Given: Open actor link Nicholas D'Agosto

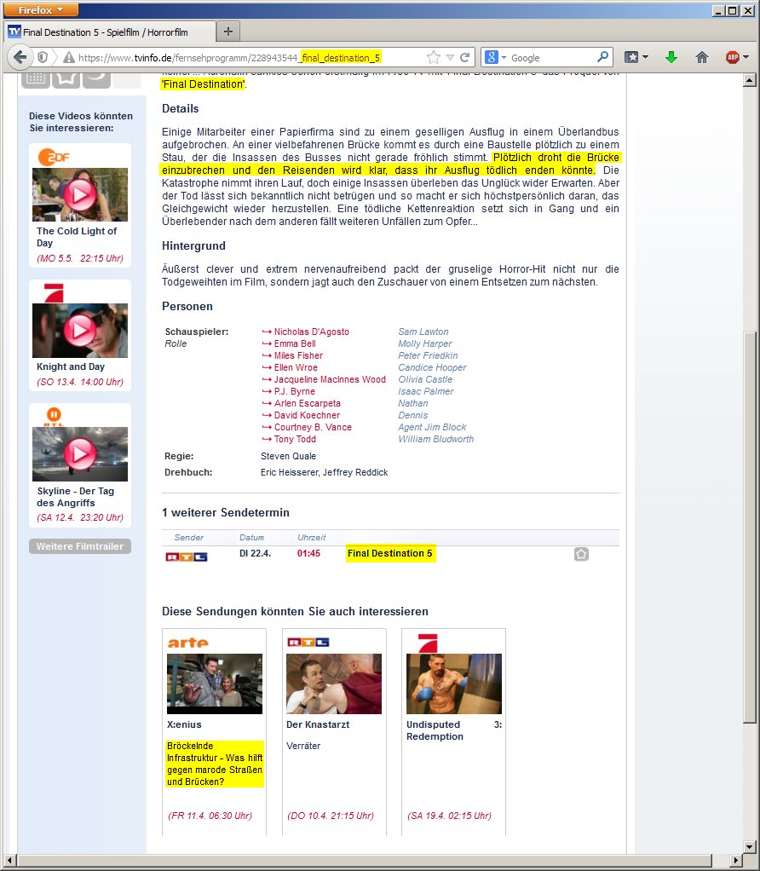Looking at the screenshot, I should tap(311, 332).
